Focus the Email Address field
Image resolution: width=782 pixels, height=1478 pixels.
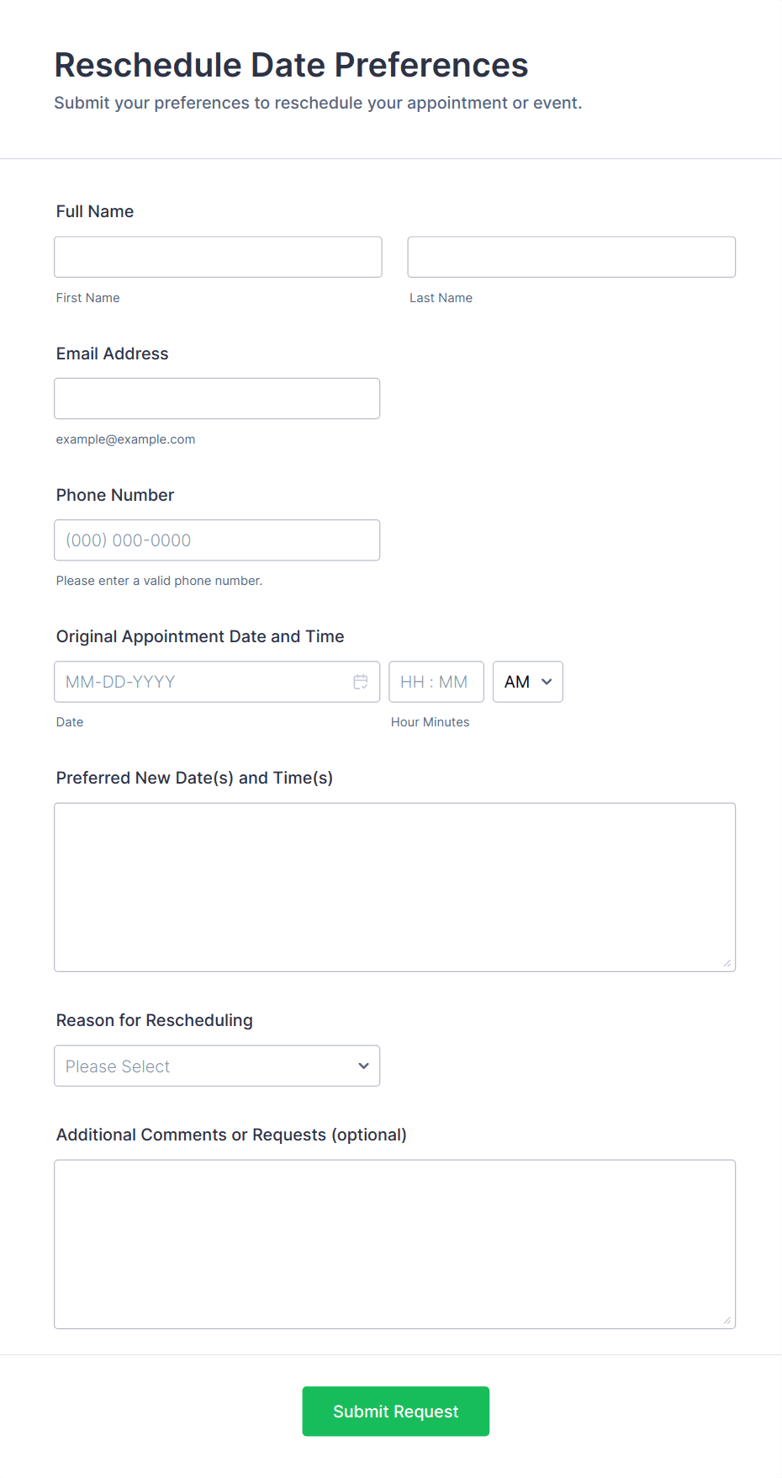(x=217, y=398)
